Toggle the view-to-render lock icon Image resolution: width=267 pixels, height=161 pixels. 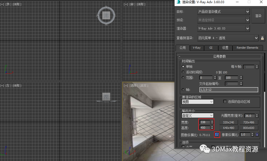262,38
